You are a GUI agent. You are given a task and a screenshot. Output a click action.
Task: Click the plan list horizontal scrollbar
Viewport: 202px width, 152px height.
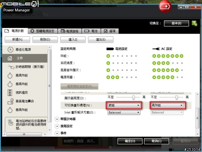click(24, 134)
